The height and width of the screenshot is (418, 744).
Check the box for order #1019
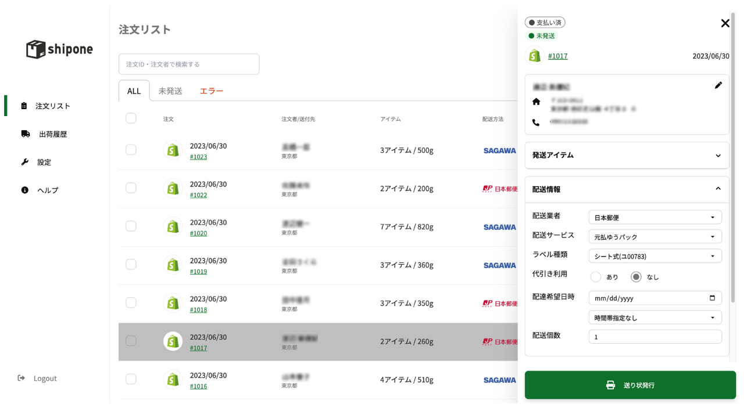coord(131,265)
